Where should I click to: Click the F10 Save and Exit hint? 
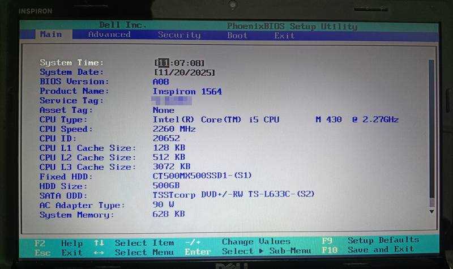367,250
